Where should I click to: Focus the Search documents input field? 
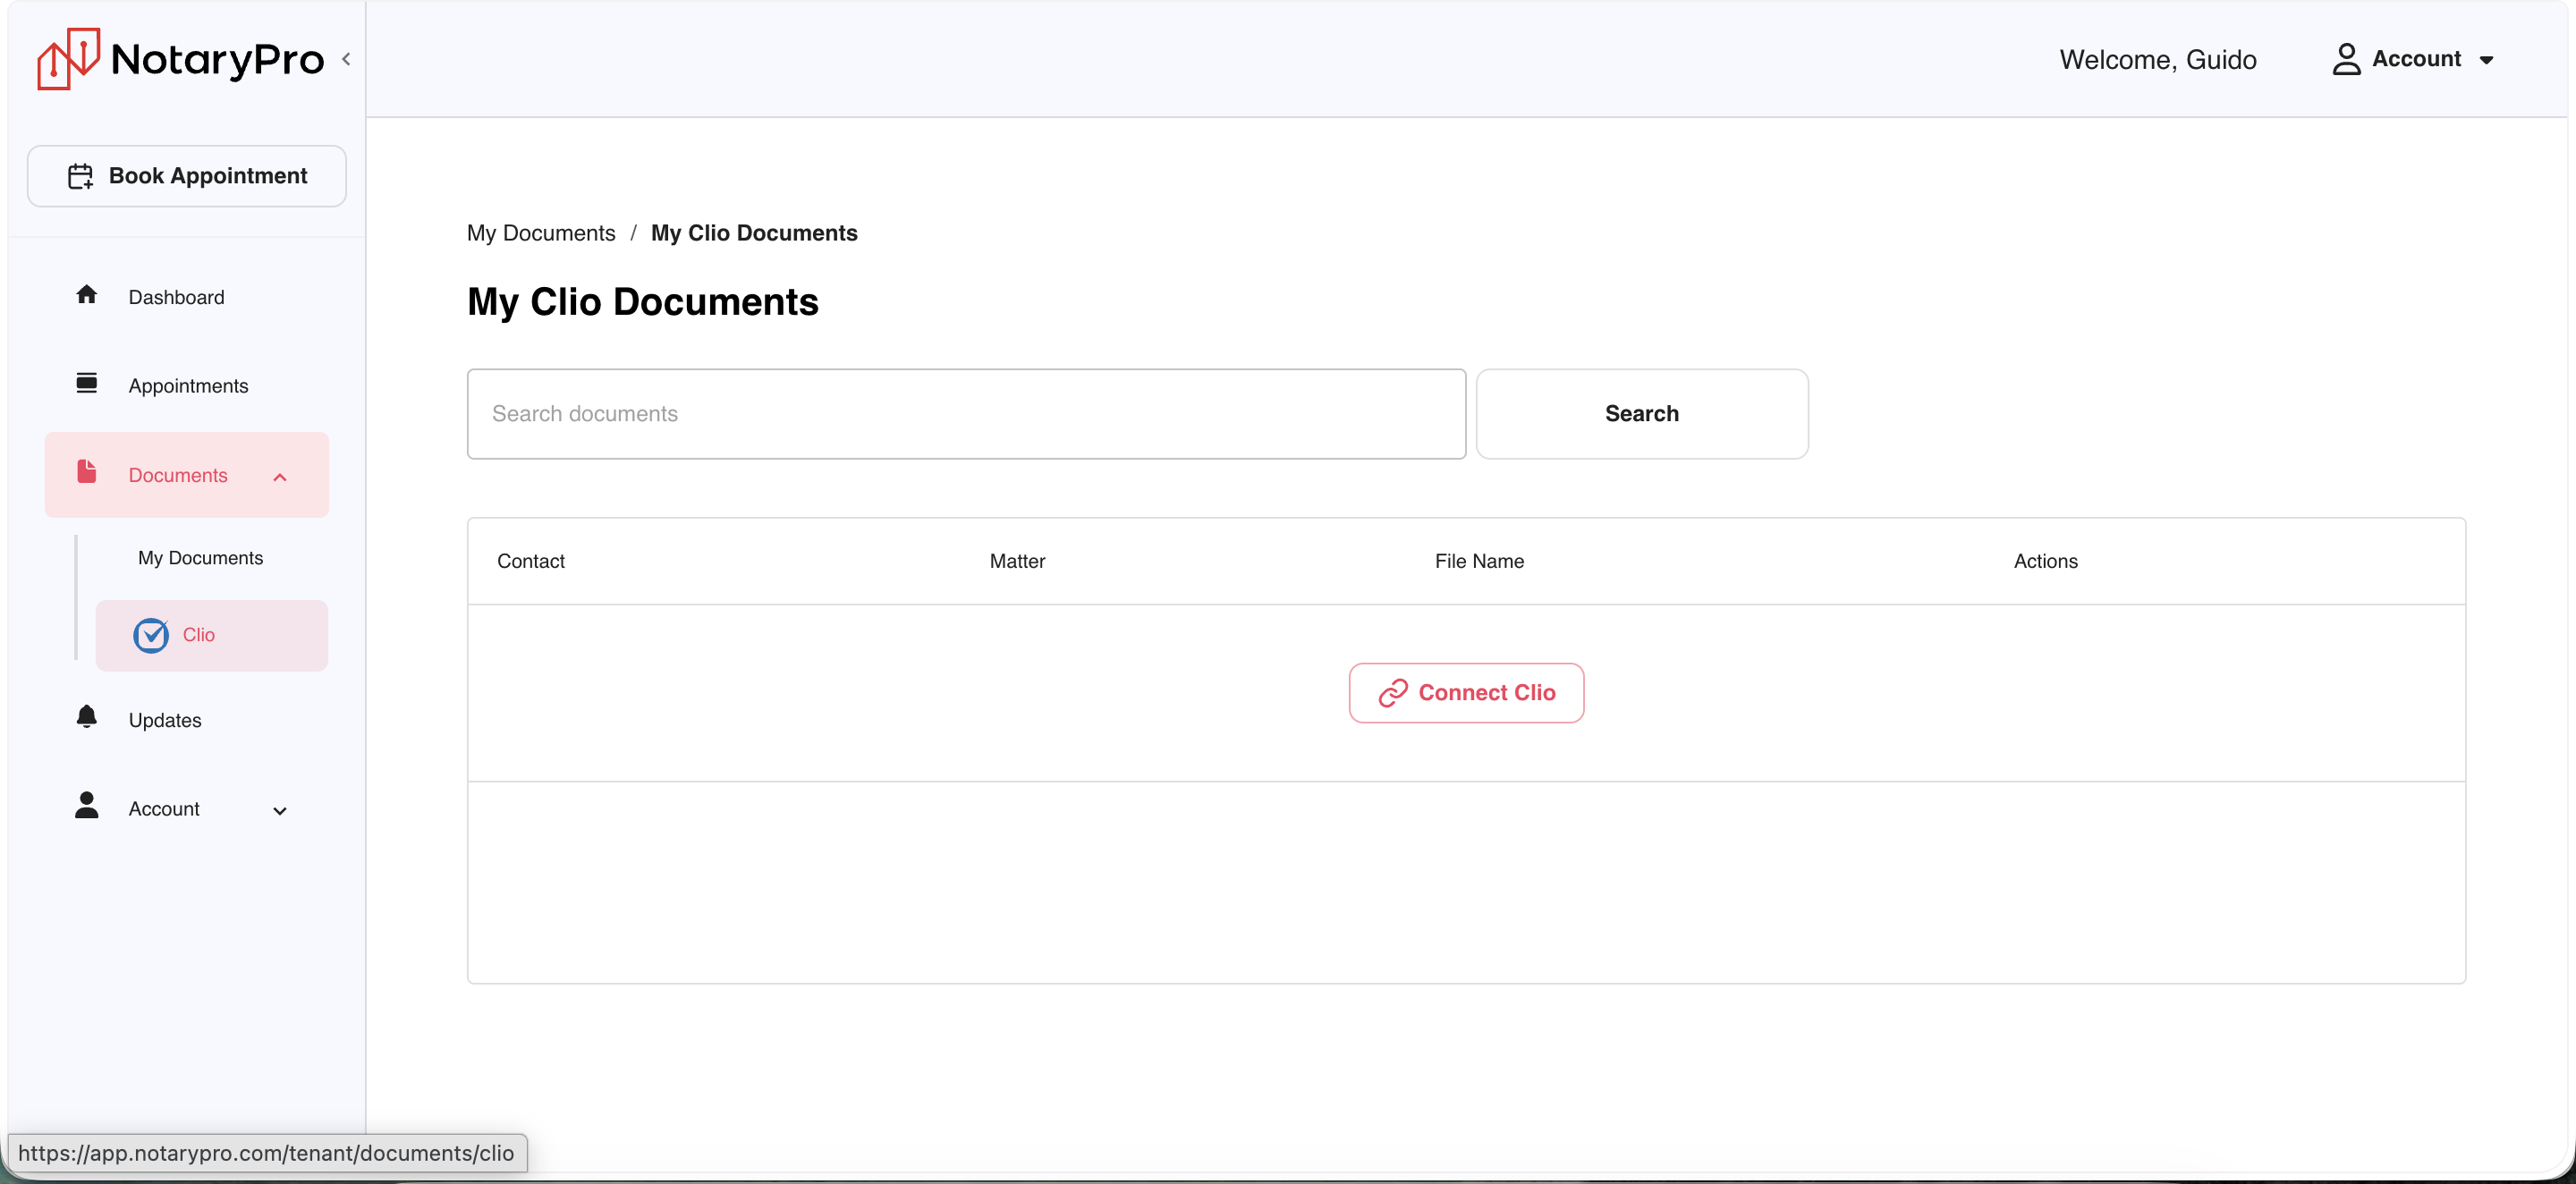click(966, 414)
